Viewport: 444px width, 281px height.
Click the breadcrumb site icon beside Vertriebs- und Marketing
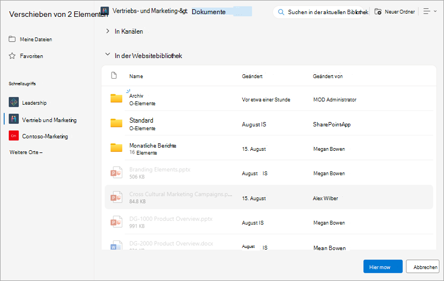(105, 11)
